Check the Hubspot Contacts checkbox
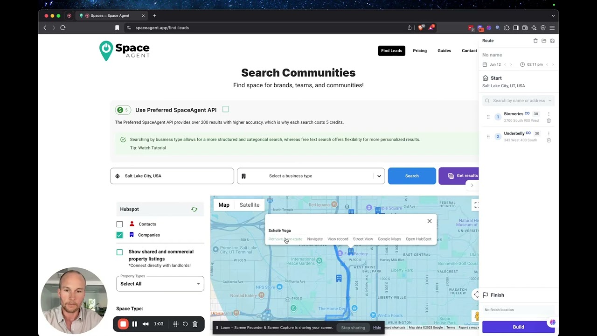Image resolution: width=597 pixels, height=336 pixels. pos(119,224)
